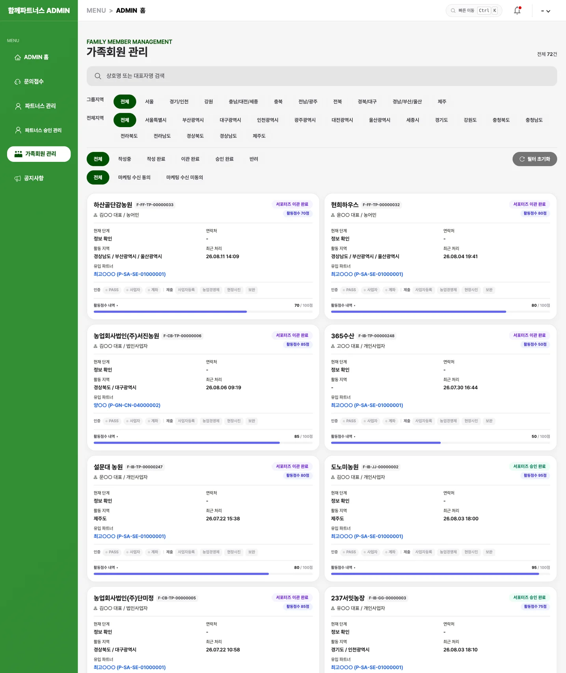Click activity score progress bar on 도노미농원 card

pyautogui.click(x=440, y=574)
